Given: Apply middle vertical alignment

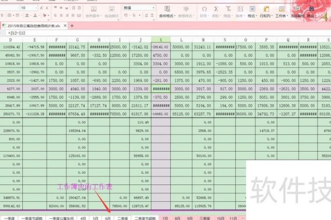Looking at the screenshot, I should [61, 8].
